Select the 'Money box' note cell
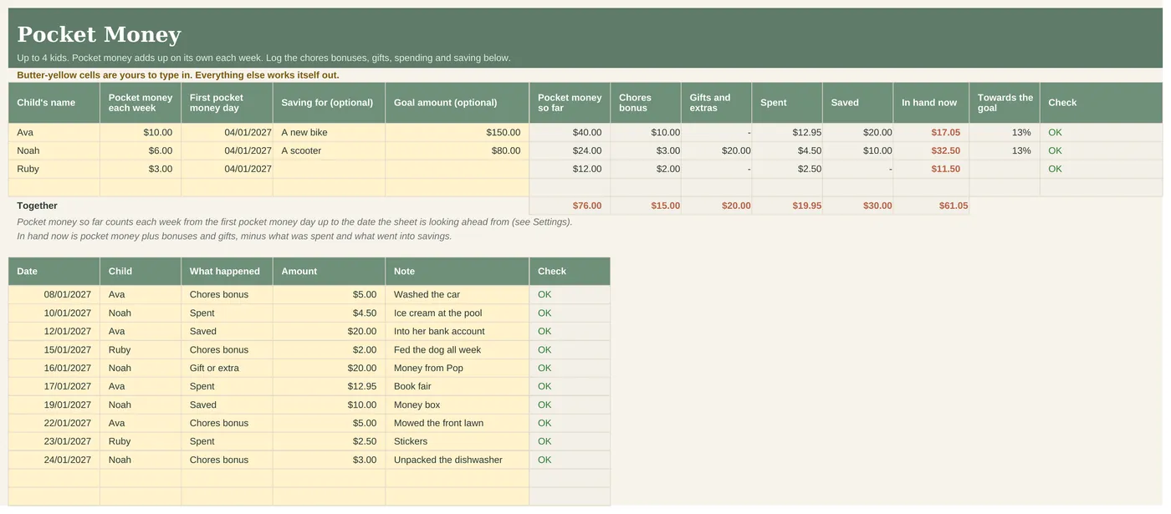Viewport: 1171px width, 514px height. [x=457, y=405]
